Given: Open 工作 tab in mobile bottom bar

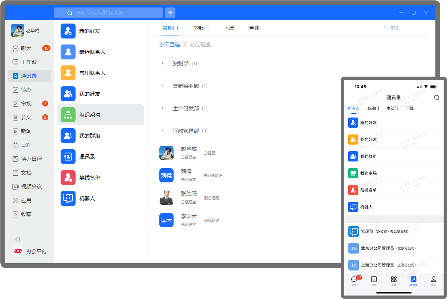Looking at the screenshot, I should coord(394,281).
